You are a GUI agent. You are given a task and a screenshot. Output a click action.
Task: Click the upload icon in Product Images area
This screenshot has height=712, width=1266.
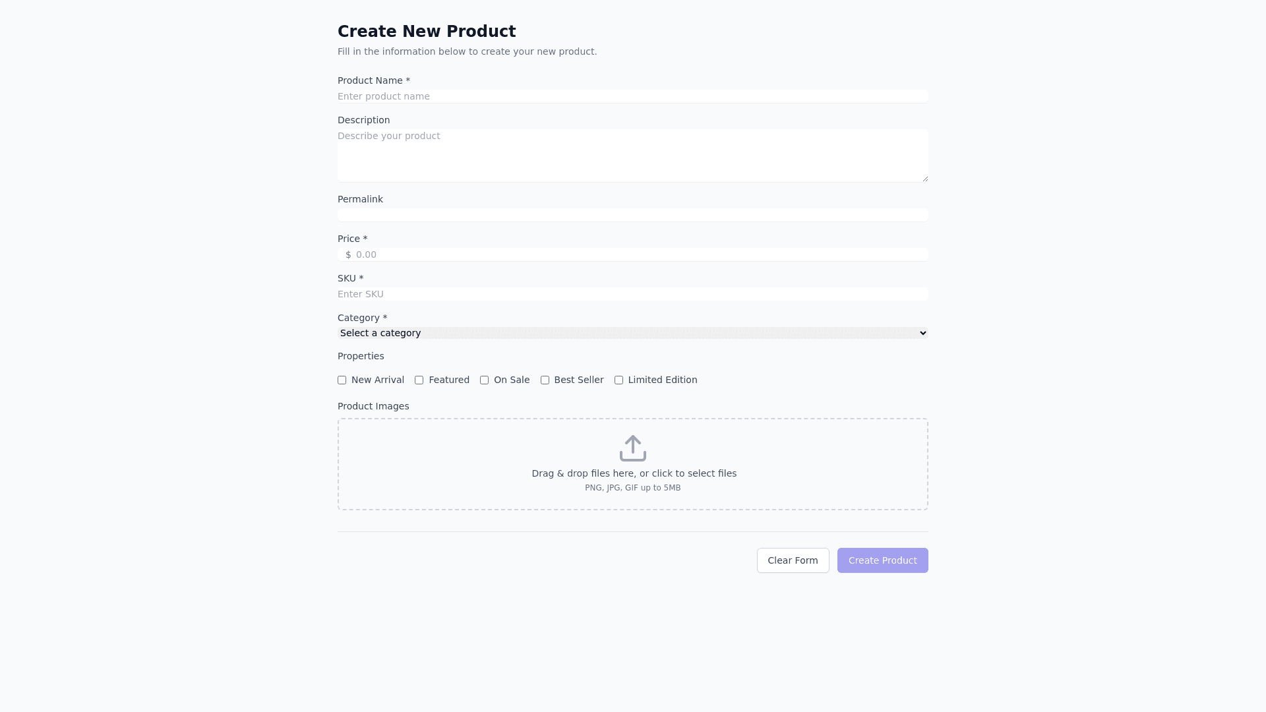632,448
